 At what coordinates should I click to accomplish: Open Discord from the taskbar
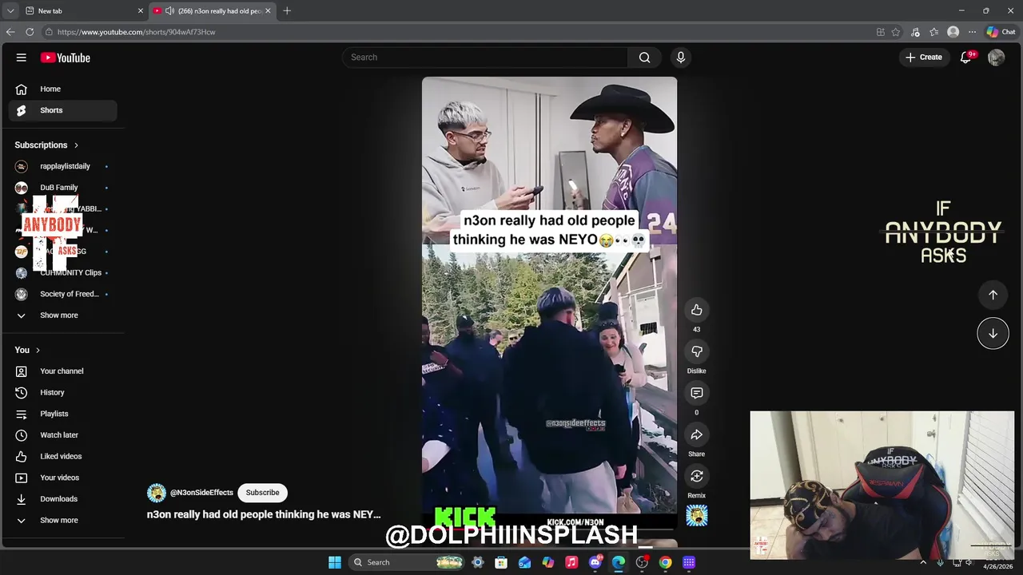595,562
